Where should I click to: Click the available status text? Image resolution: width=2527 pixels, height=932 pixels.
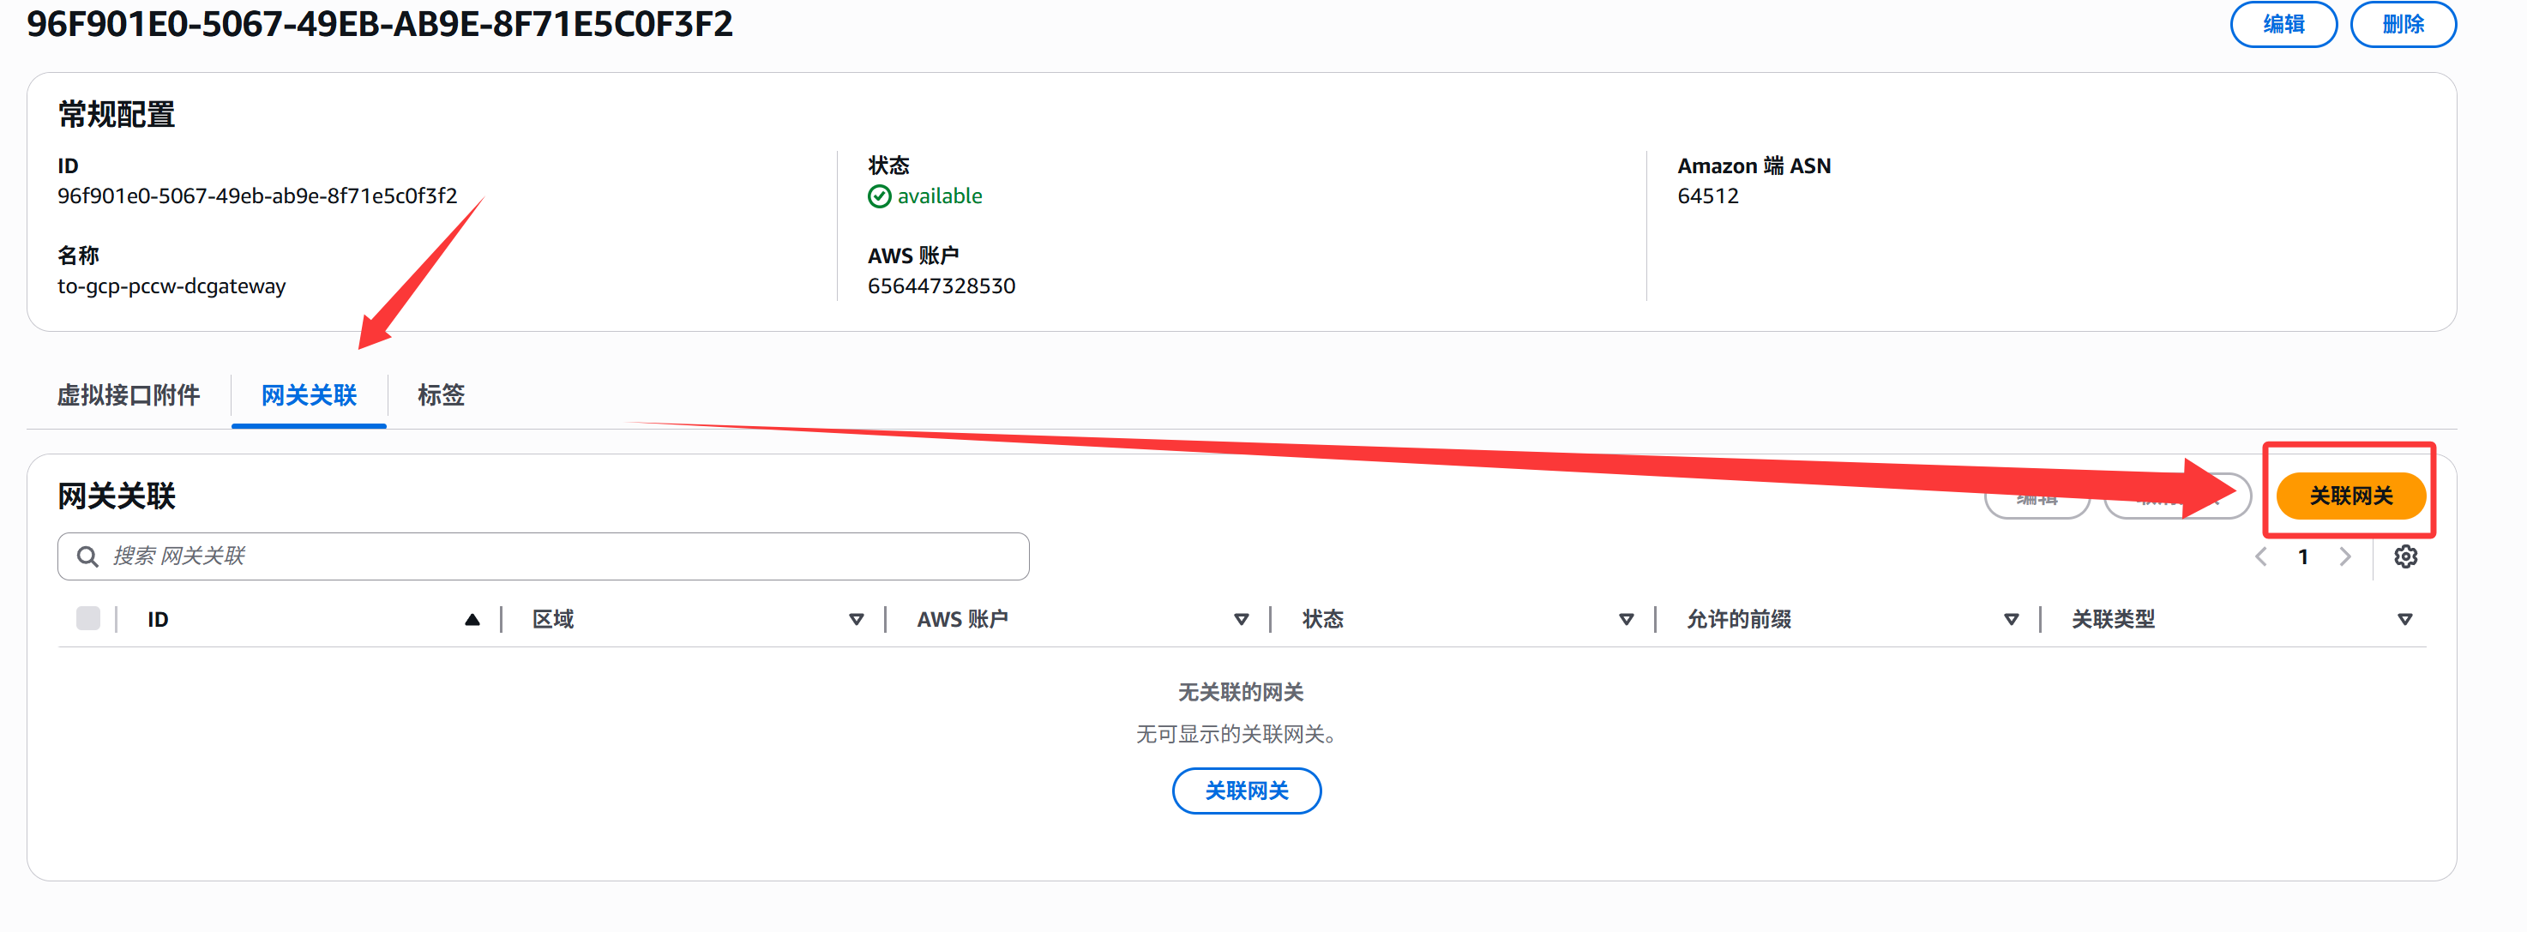[x=939, y=195]
